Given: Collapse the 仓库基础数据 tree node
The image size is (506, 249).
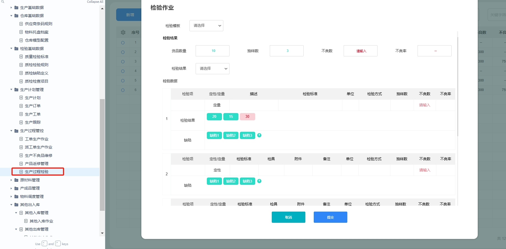Looking at the screenshot, I should click(11, 16).
